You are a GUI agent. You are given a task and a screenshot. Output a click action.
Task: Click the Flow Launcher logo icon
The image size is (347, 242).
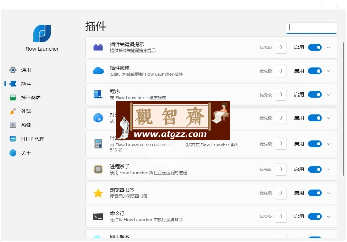tap(42, 34)
